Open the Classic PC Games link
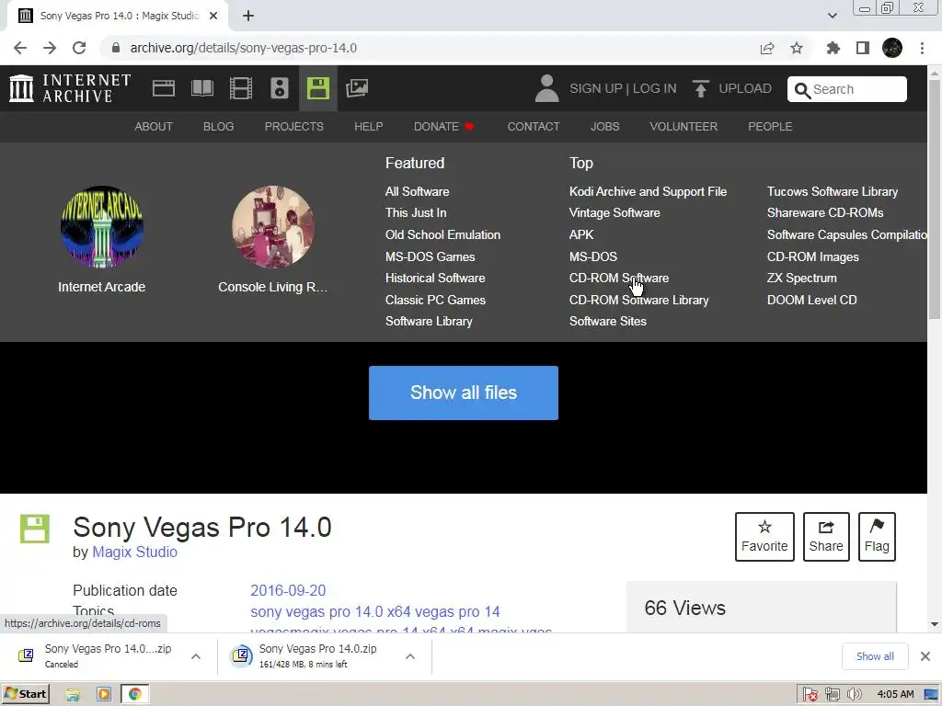This screenshot has height=706, width=942. 435,300
